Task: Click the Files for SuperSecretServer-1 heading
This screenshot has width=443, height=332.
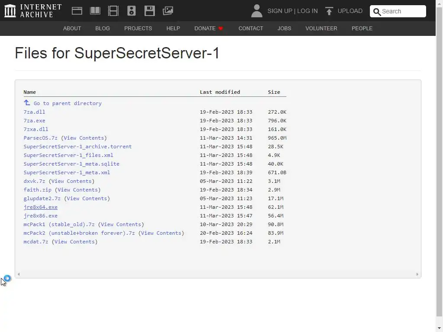Action: coord(117,53)
